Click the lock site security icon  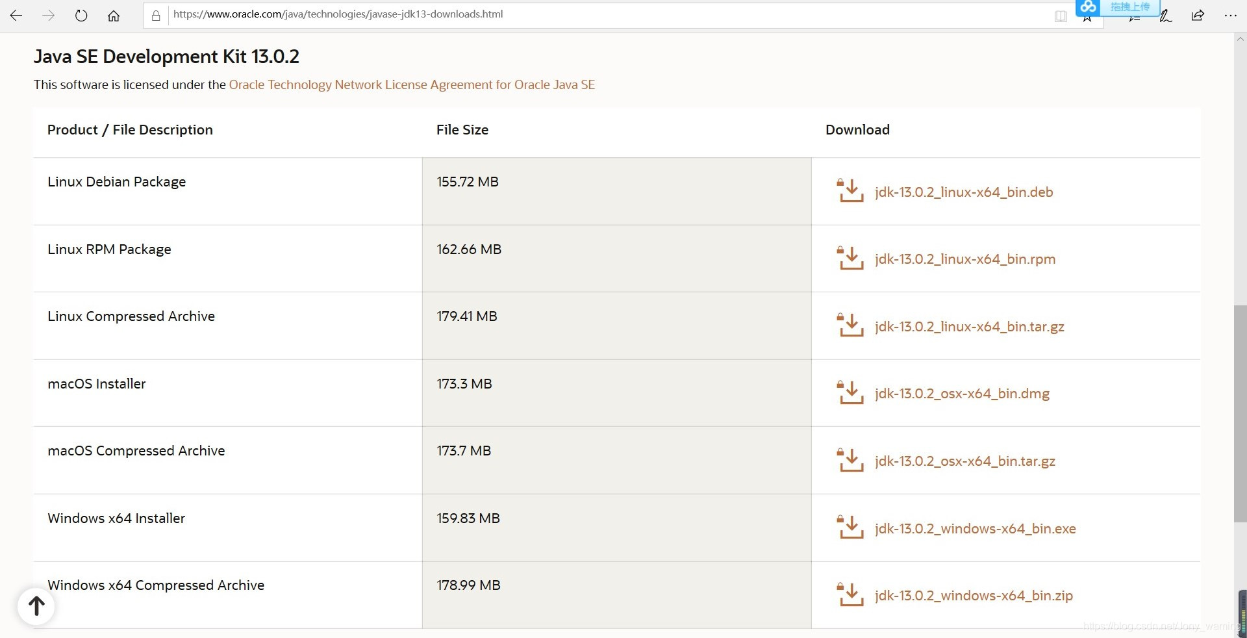coord(156,16)
